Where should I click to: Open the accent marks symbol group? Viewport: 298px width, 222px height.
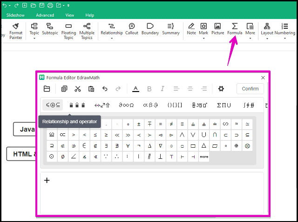coord(77,105)
